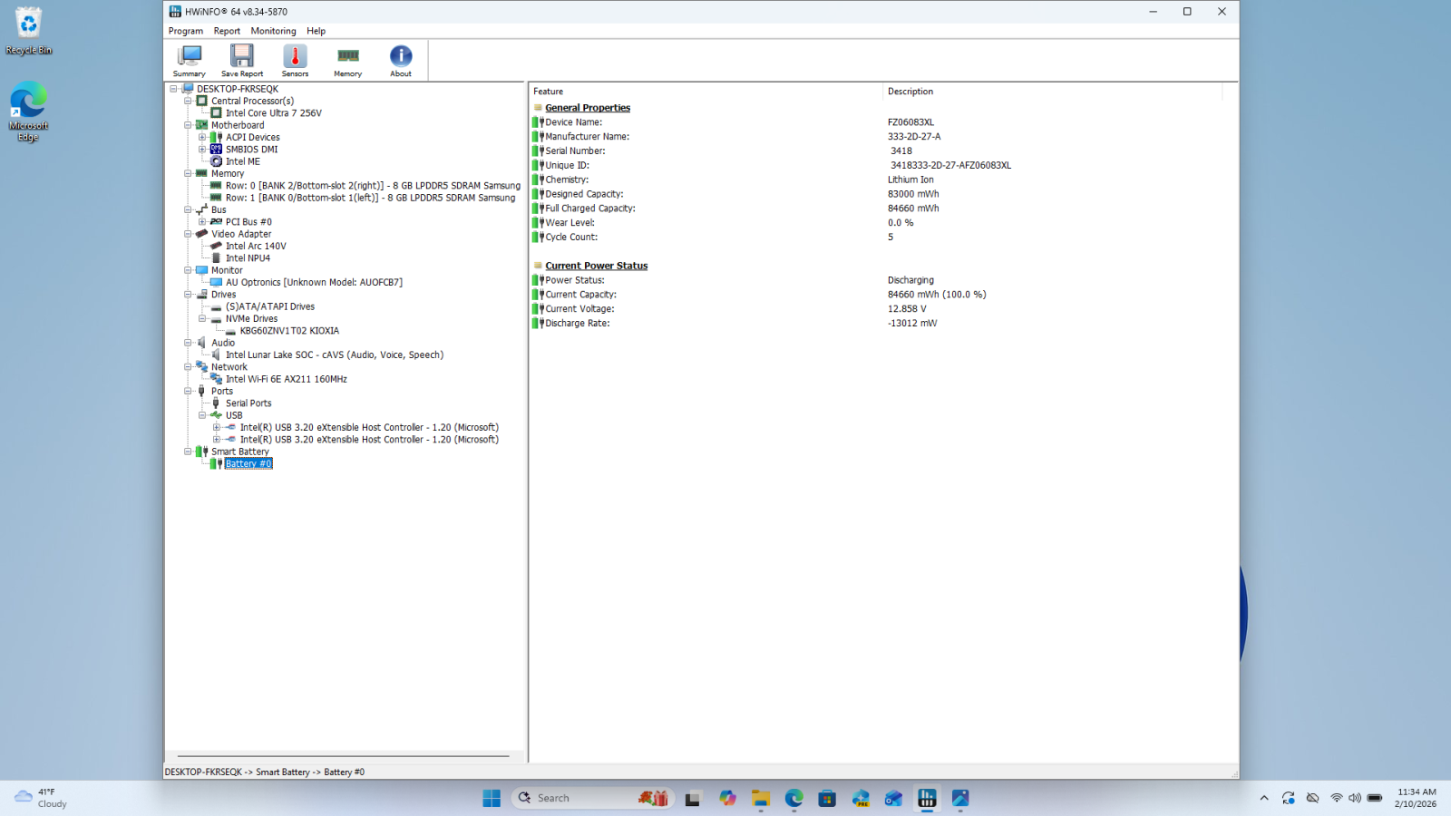
Task: Click the Current Power Status heading
Action: tap(596, 267)
